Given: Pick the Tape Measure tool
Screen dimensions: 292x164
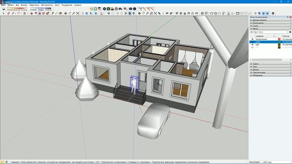Looking at the screenshot, I should point(53,13).
